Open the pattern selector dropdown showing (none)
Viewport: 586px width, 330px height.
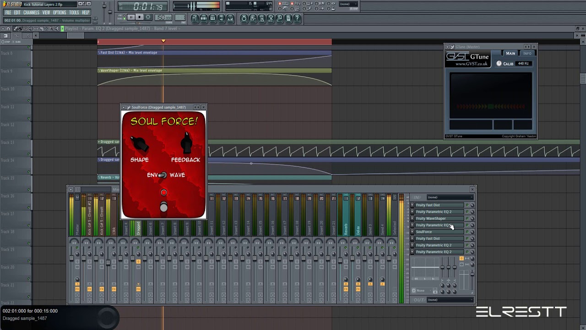[x=348, y=4]
